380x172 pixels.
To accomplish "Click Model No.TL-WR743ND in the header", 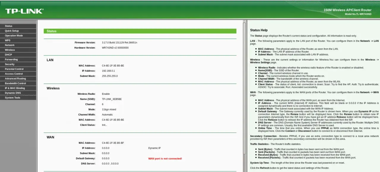I will pos(358,14).
